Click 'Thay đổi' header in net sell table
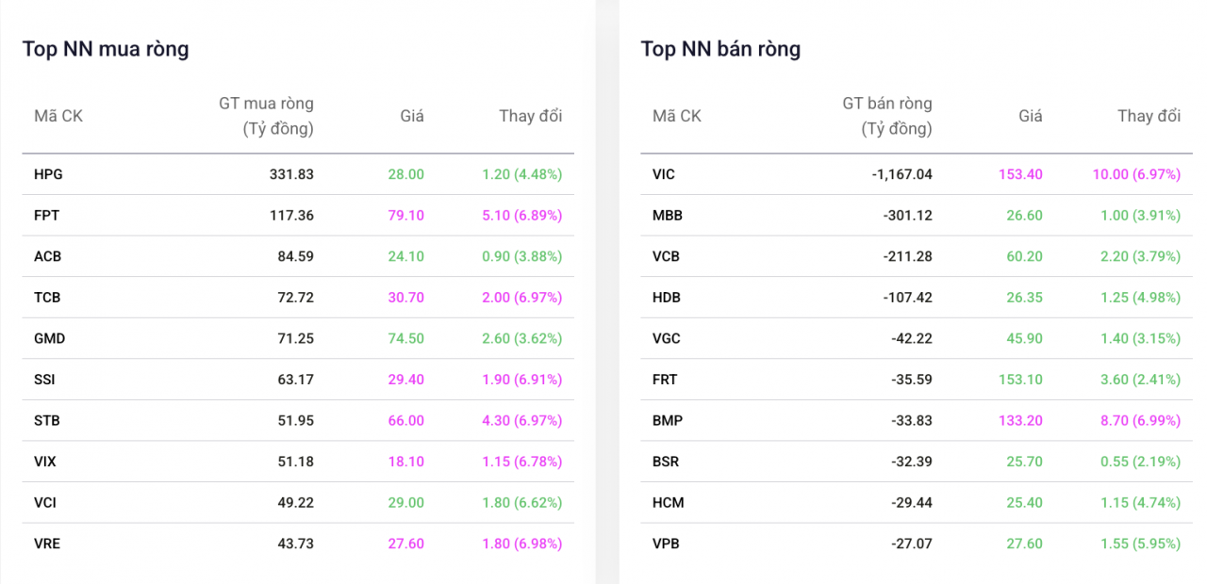The width and height of the screenshot is (1207, 584). point(1149,116)
